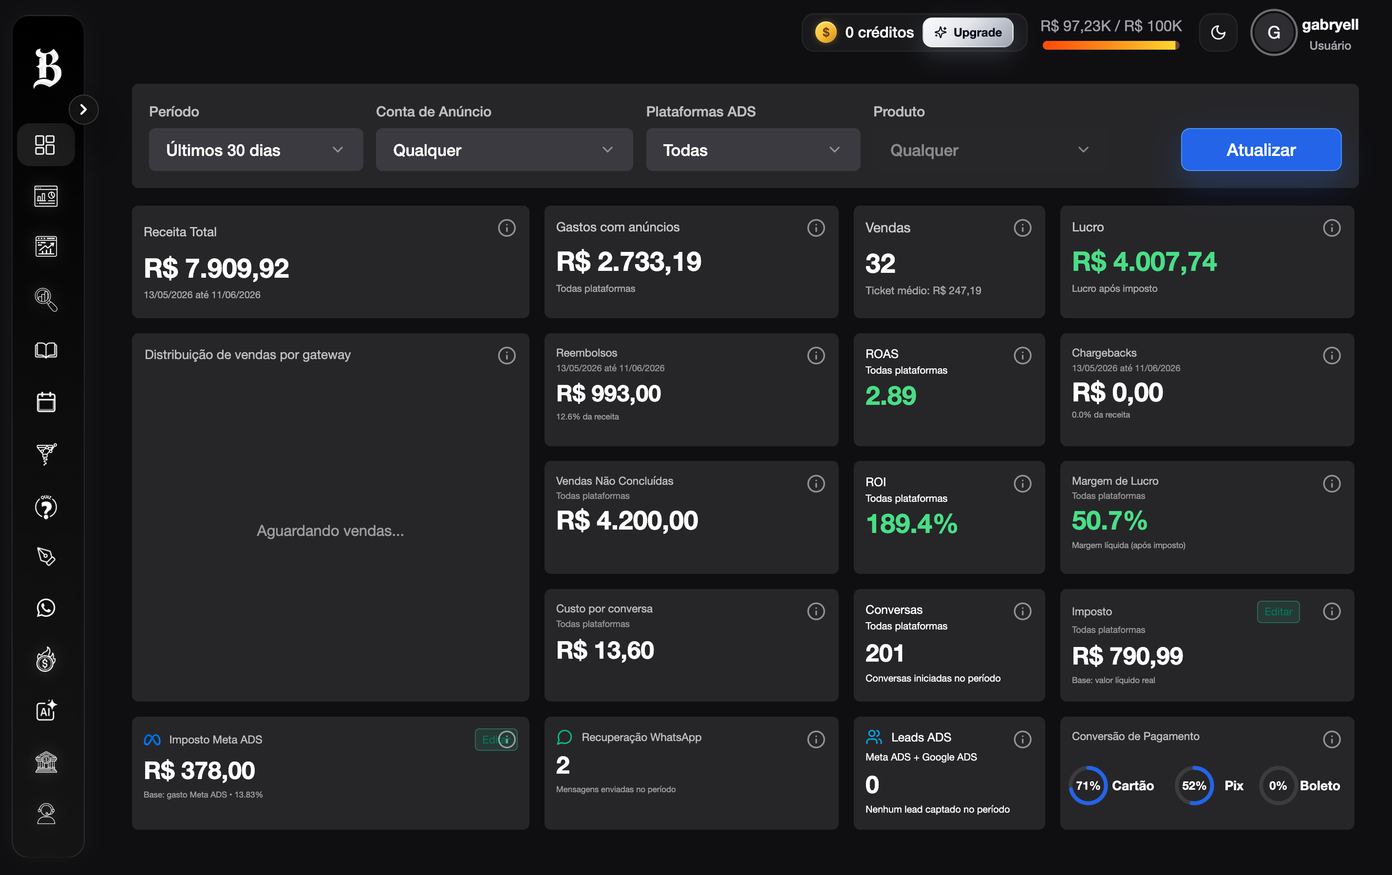
Task: Show info for Vendas card
Action: (1022, 228)
